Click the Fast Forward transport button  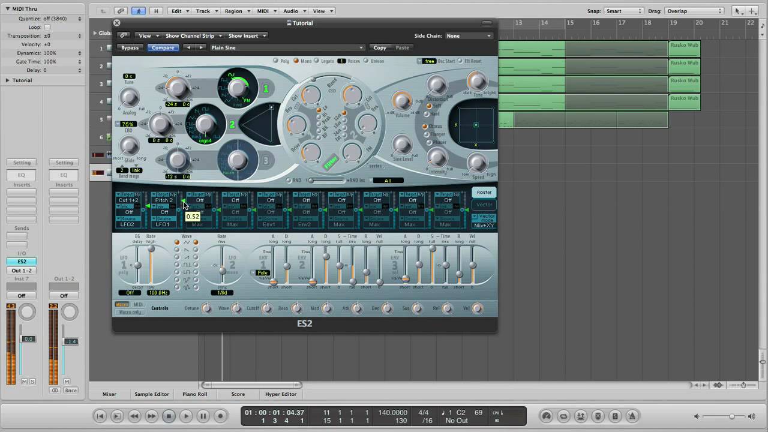(x=152, y=416)
